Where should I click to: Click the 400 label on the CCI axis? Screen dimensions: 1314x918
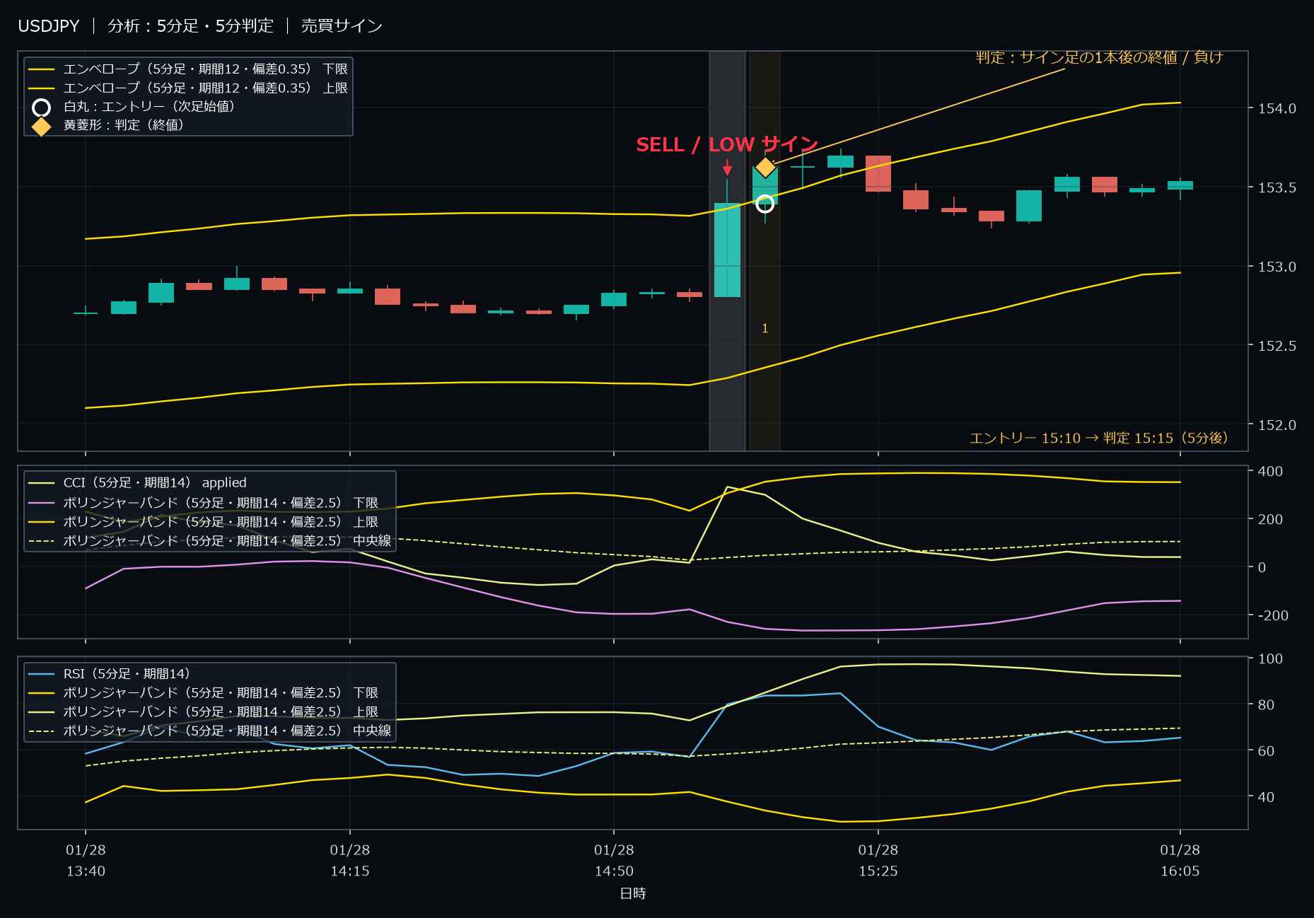pyautogui.click(x=1270, y=471)
